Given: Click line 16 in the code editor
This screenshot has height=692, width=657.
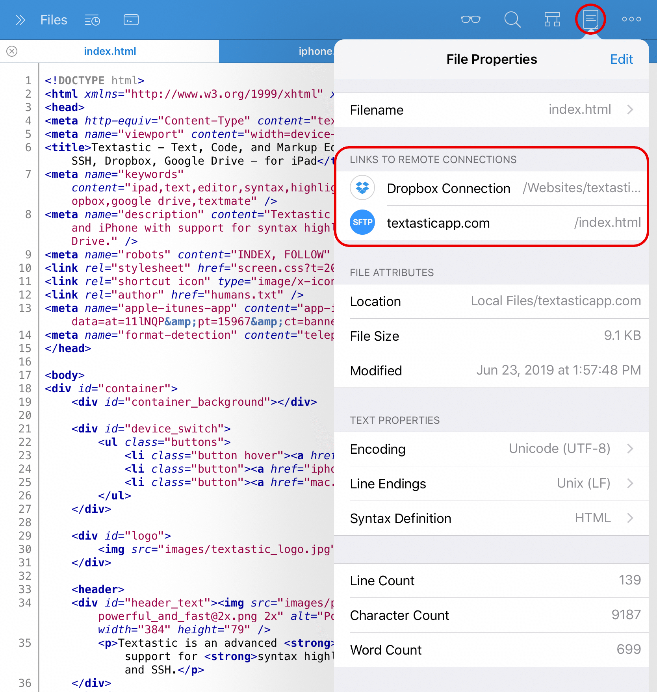Looking at the screenshot, I should 158,362.
